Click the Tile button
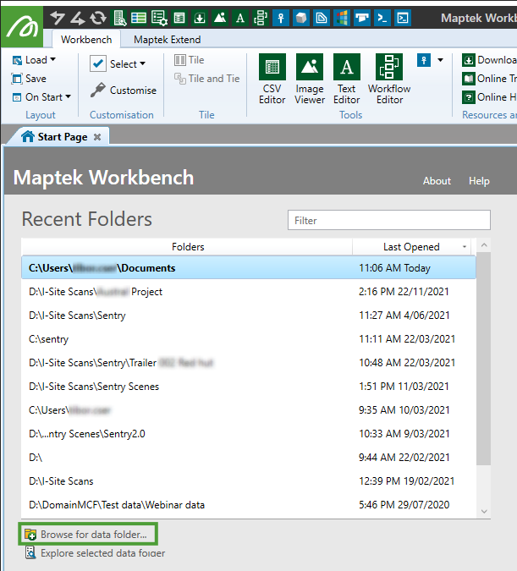Screen dimensions: 517x571 [x=189, y=60]
